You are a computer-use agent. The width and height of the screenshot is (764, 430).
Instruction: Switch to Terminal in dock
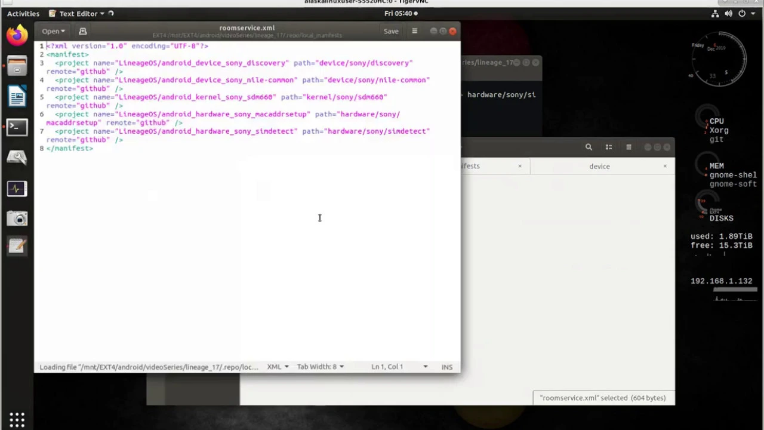(17, 127)
